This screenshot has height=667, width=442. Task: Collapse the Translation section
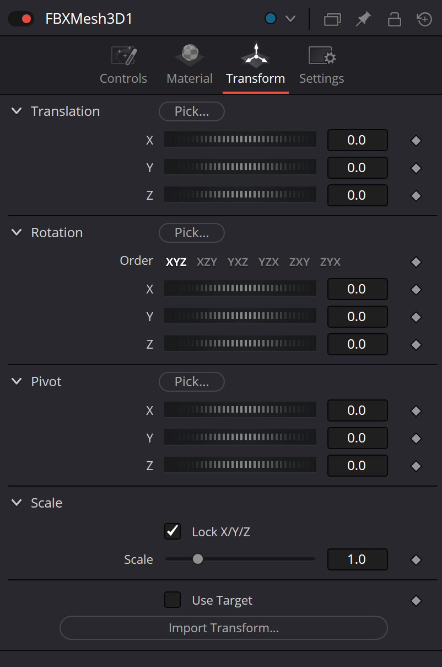coord(17,111)
